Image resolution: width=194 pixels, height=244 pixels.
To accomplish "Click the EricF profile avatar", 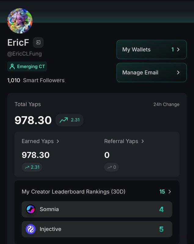I will [20, 21].
